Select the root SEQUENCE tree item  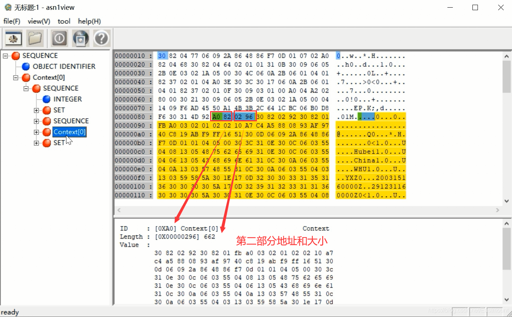[x=40, y=56]
